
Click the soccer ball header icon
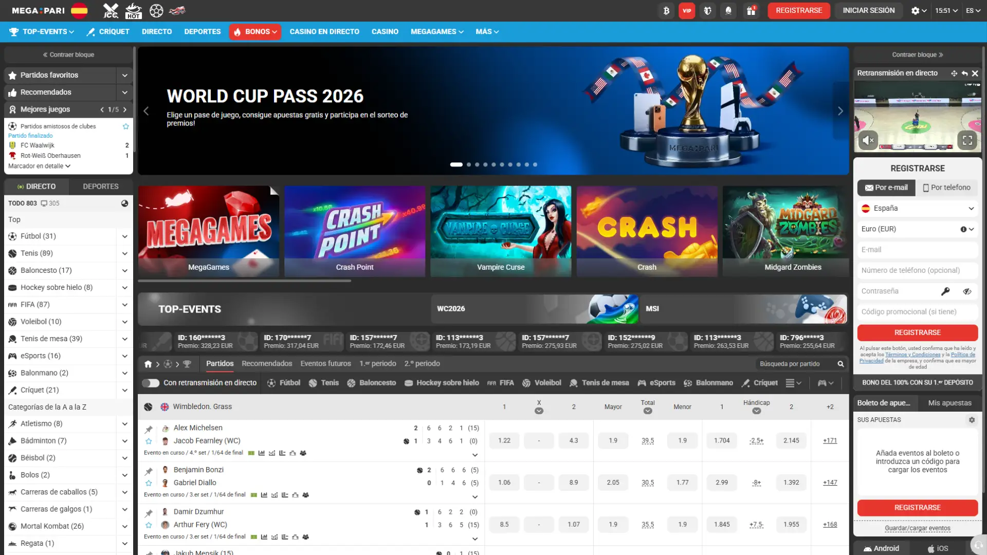click(156, 10)
